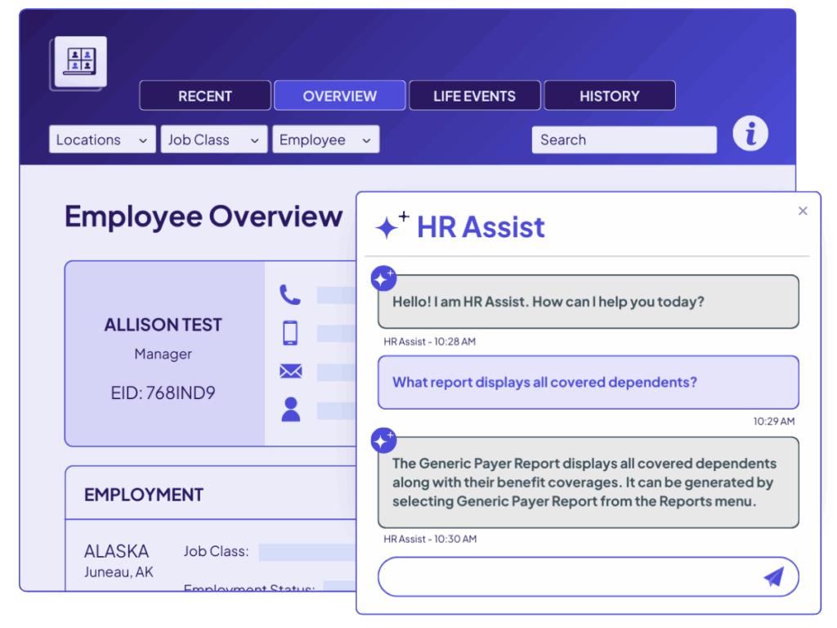
Task: Click the employee directory logo icon
Action: click(x=79, y=62)
